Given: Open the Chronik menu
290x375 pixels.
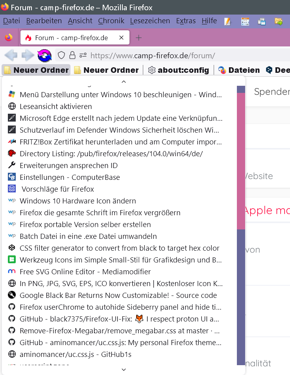Looking at the screenshot, I should [111, 21].
